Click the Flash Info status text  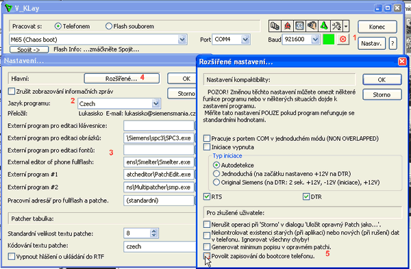[97, 49]
